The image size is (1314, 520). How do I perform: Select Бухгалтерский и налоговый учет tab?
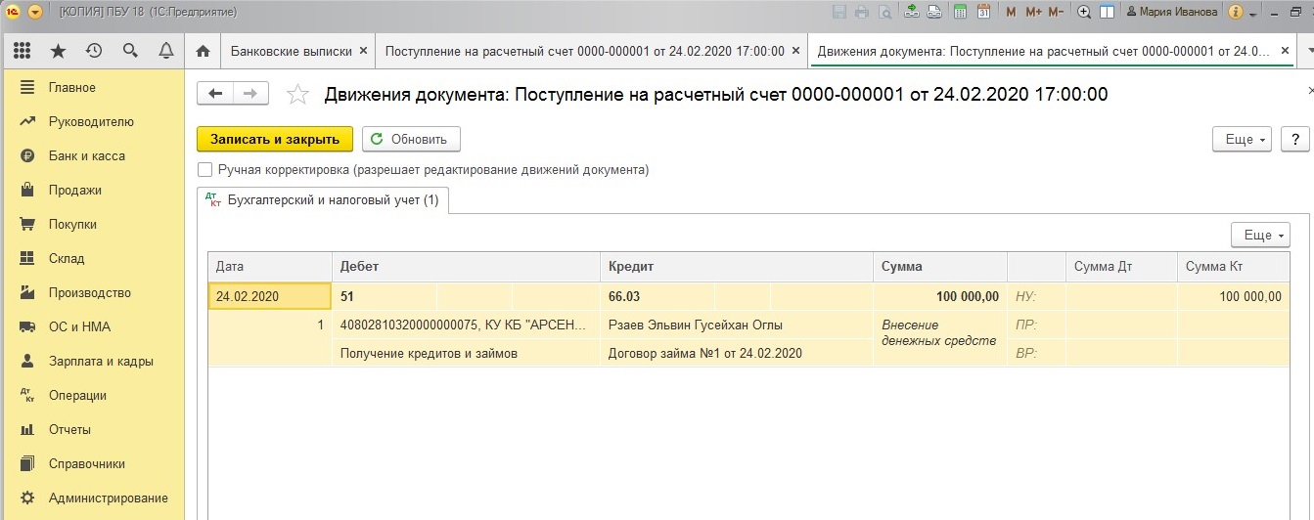click(x=323, y=199)
